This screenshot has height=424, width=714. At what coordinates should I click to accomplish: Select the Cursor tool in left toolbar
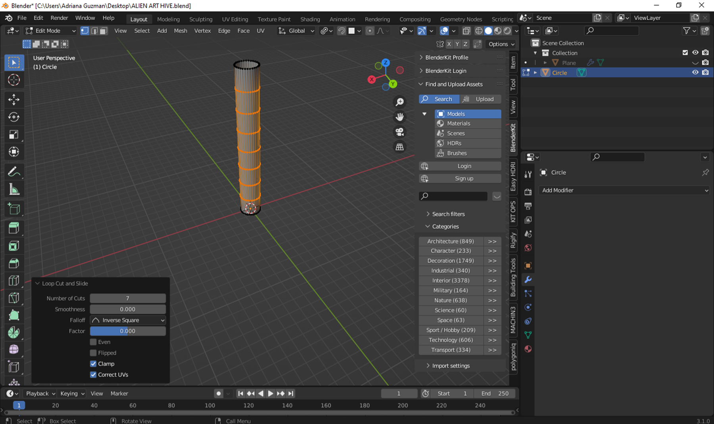(x=14, y=80)
